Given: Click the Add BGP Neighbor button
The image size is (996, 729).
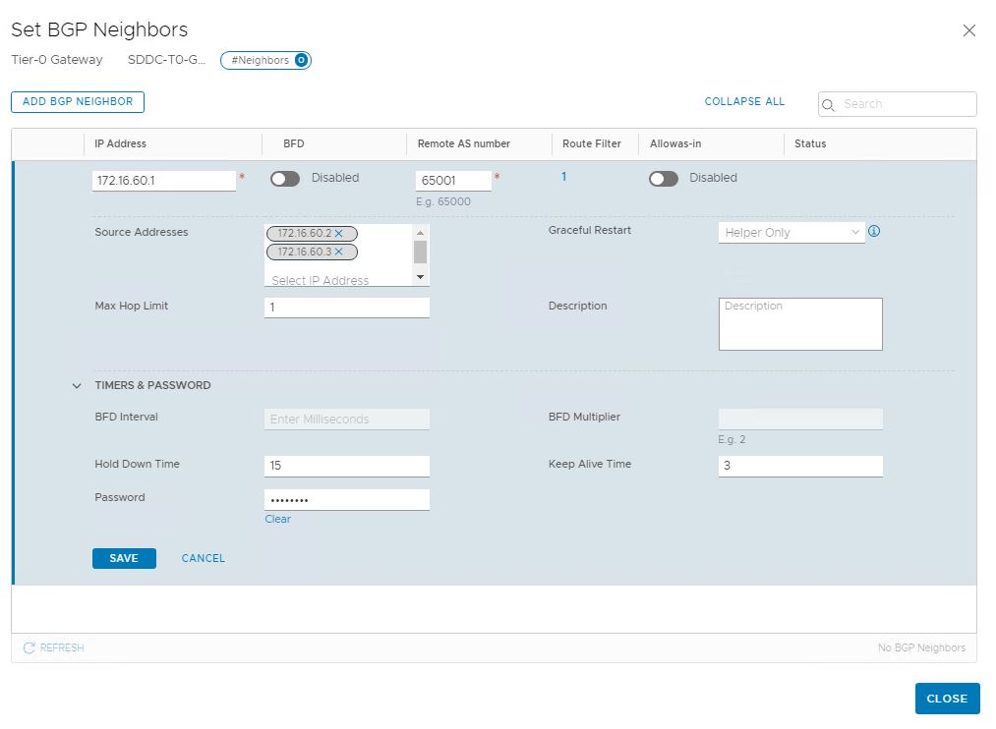Looking at the screenshot, I should pos(78,101).
